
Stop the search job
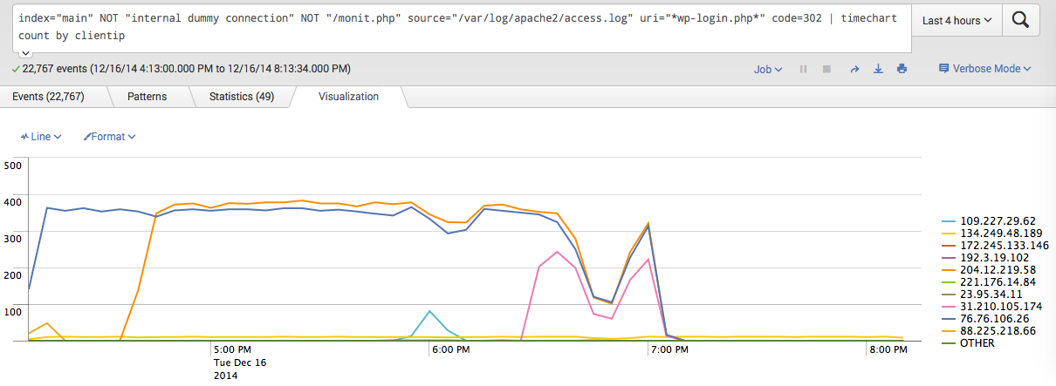[x=826, y=69]
